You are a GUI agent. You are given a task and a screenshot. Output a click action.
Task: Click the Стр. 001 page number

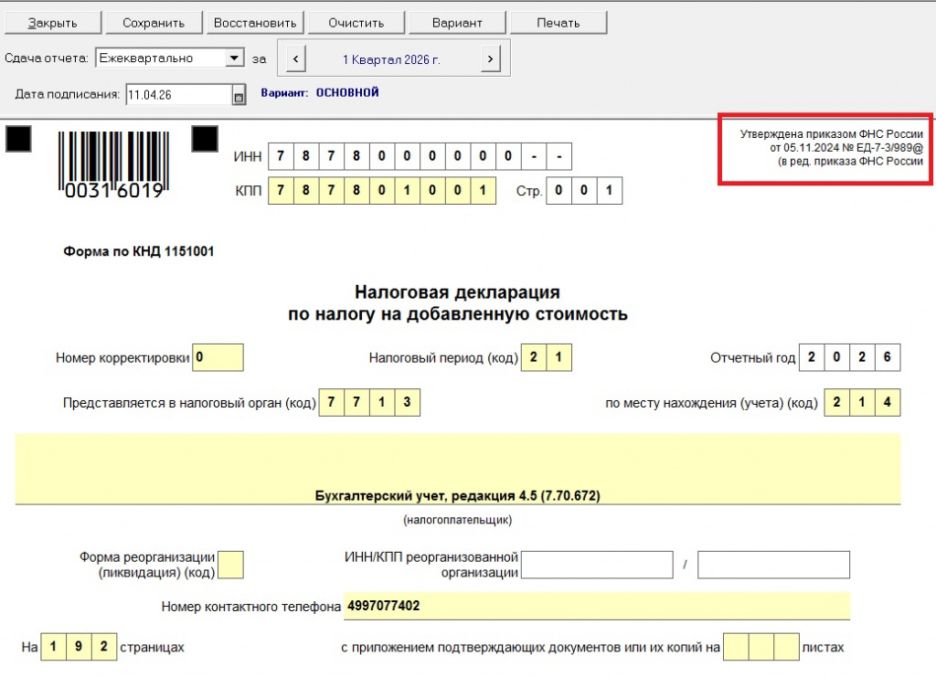pyautogui.click(x=584, y=191)
